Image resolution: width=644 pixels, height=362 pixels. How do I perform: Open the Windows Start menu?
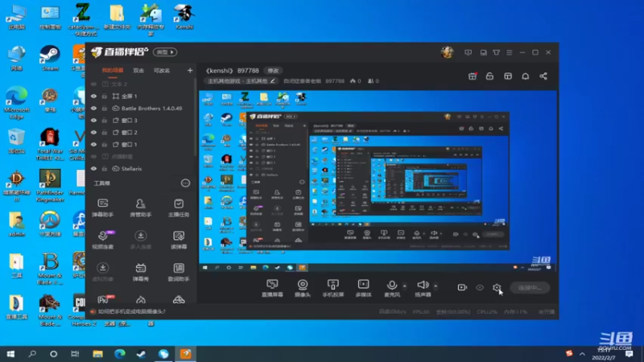(x=10, y=354)
